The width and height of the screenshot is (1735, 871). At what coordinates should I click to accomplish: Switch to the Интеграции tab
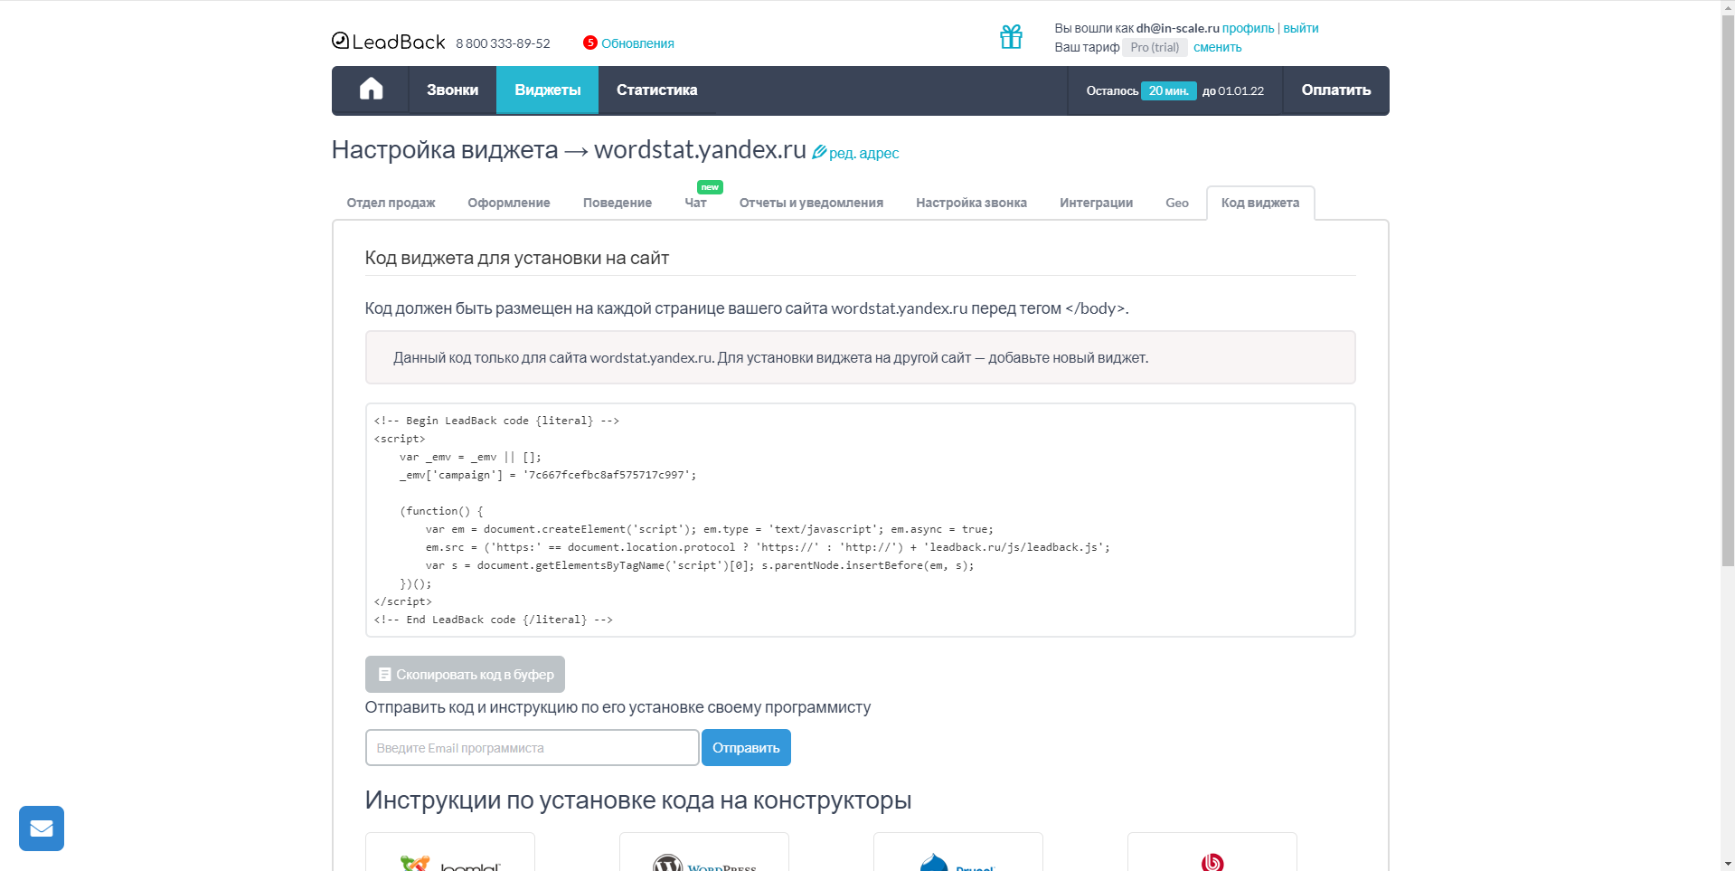(x=1096, y=203)
